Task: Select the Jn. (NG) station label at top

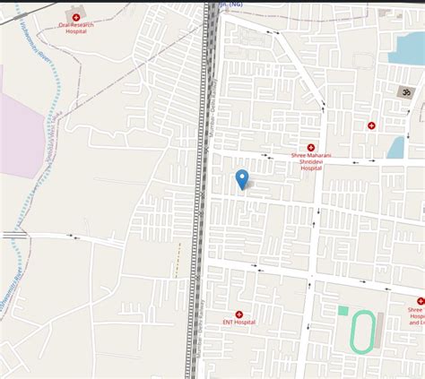Action: tap(230, 4)
